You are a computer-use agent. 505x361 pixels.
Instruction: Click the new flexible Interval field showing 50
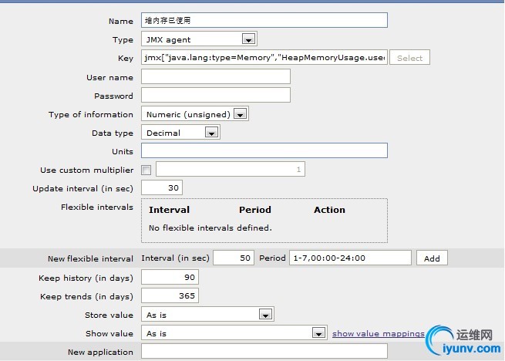[x=234, y=258]
